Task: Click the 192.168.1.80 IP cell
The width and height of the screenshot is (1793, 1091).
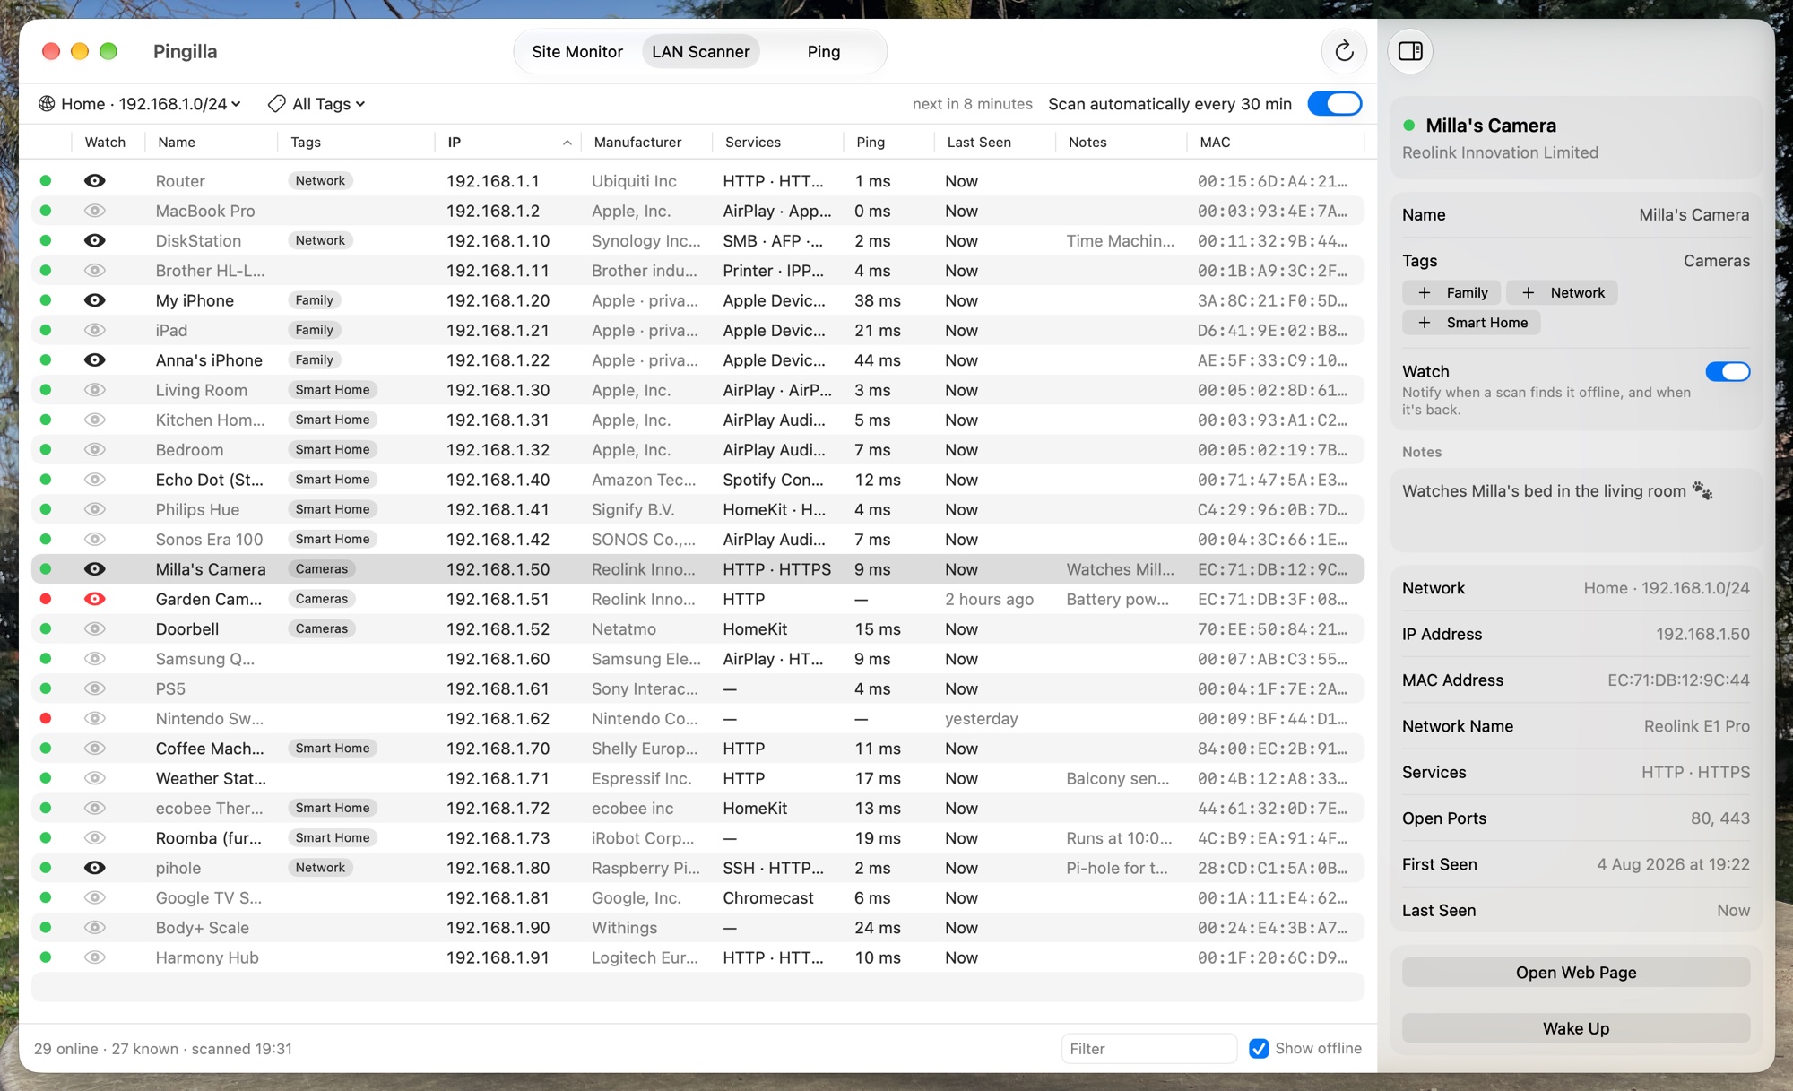Action: [x=498, y=868]
